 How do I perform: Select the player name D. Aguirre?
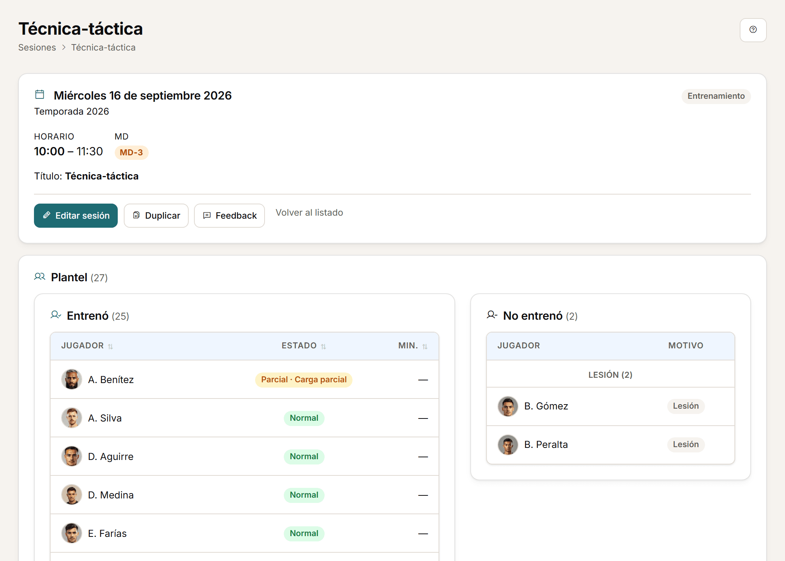[x=111, y=457]
